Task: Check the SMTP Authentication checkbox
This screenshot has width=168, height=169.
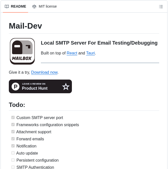Action: click(x=13, y=167)
